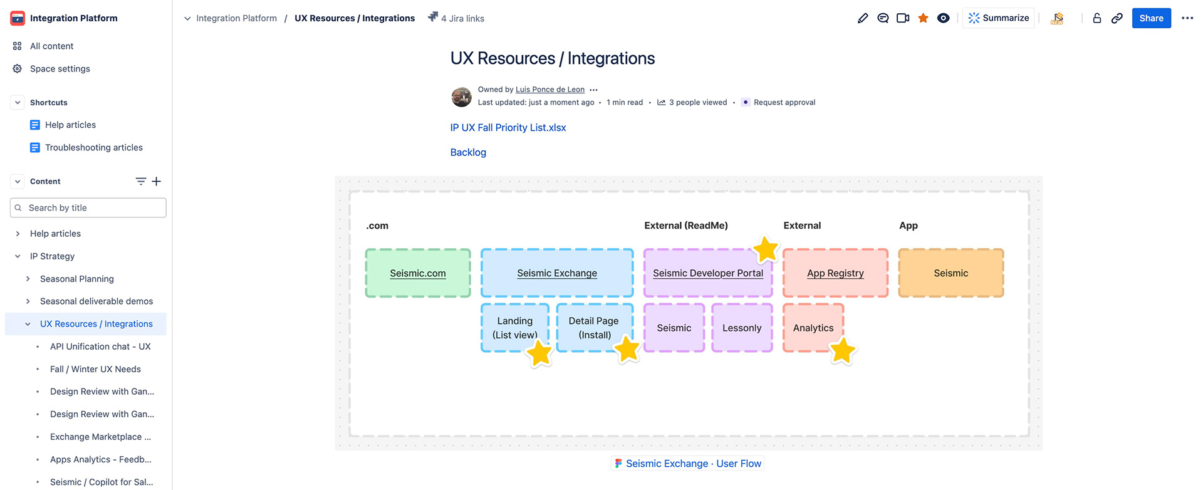Click the blue Share button
The image size is (1203, 490).
pos(1151,18)
